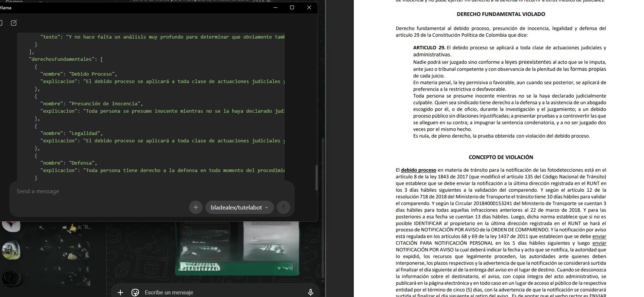Add attachment with Ollama plus button

pyautogui.click(x=196, y=207)
